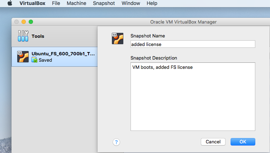This screenshot has width=270, height=153.
Task: Open the Machine menu
Action: point(76,3)
